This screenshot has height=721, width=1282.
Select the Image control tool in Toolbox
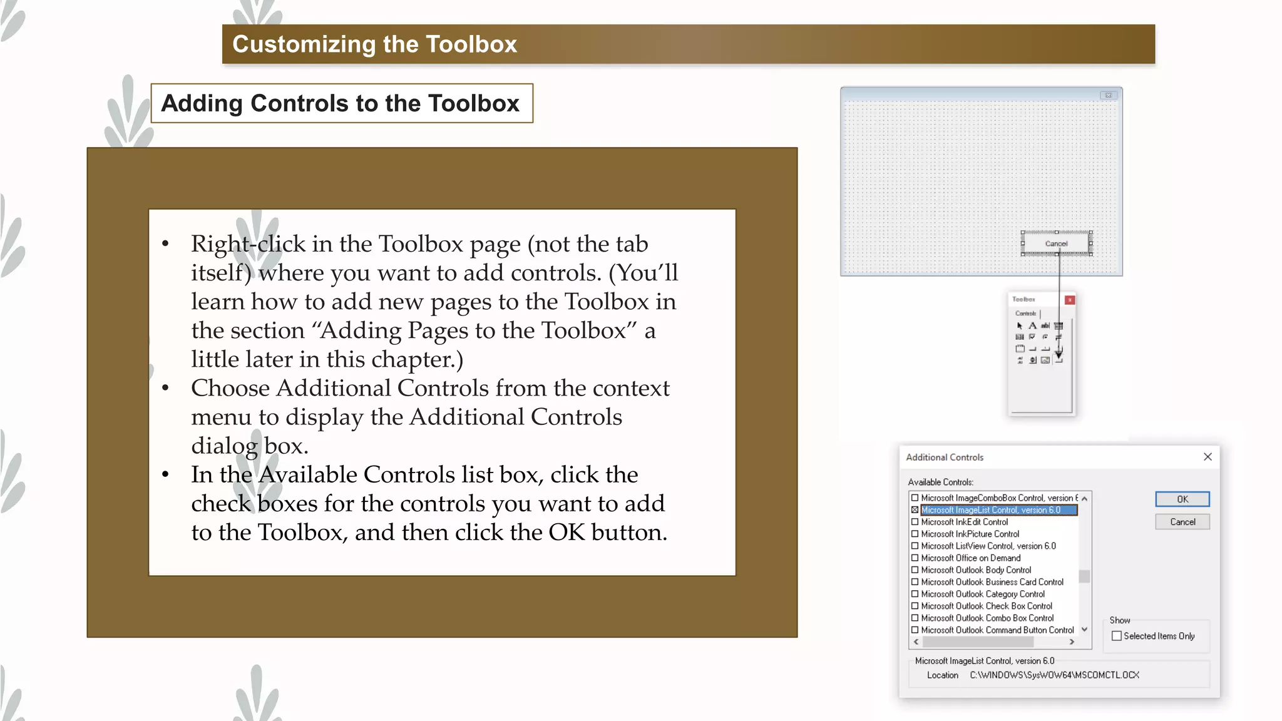pos(1045,360)
